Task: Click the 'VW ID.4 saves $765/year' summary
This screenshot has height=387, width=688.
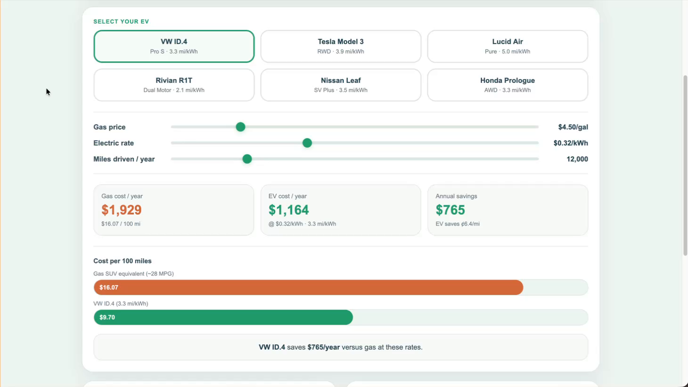Action: click(x=341, y=347)
